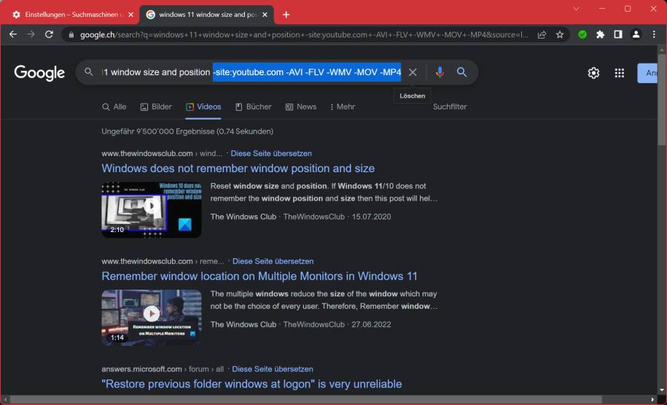Click the 'www.thewindowsclub.com › wind...' breadcrumb
Image resolution: width=667 pixels, height=405 pixels.
pos(162,153)
